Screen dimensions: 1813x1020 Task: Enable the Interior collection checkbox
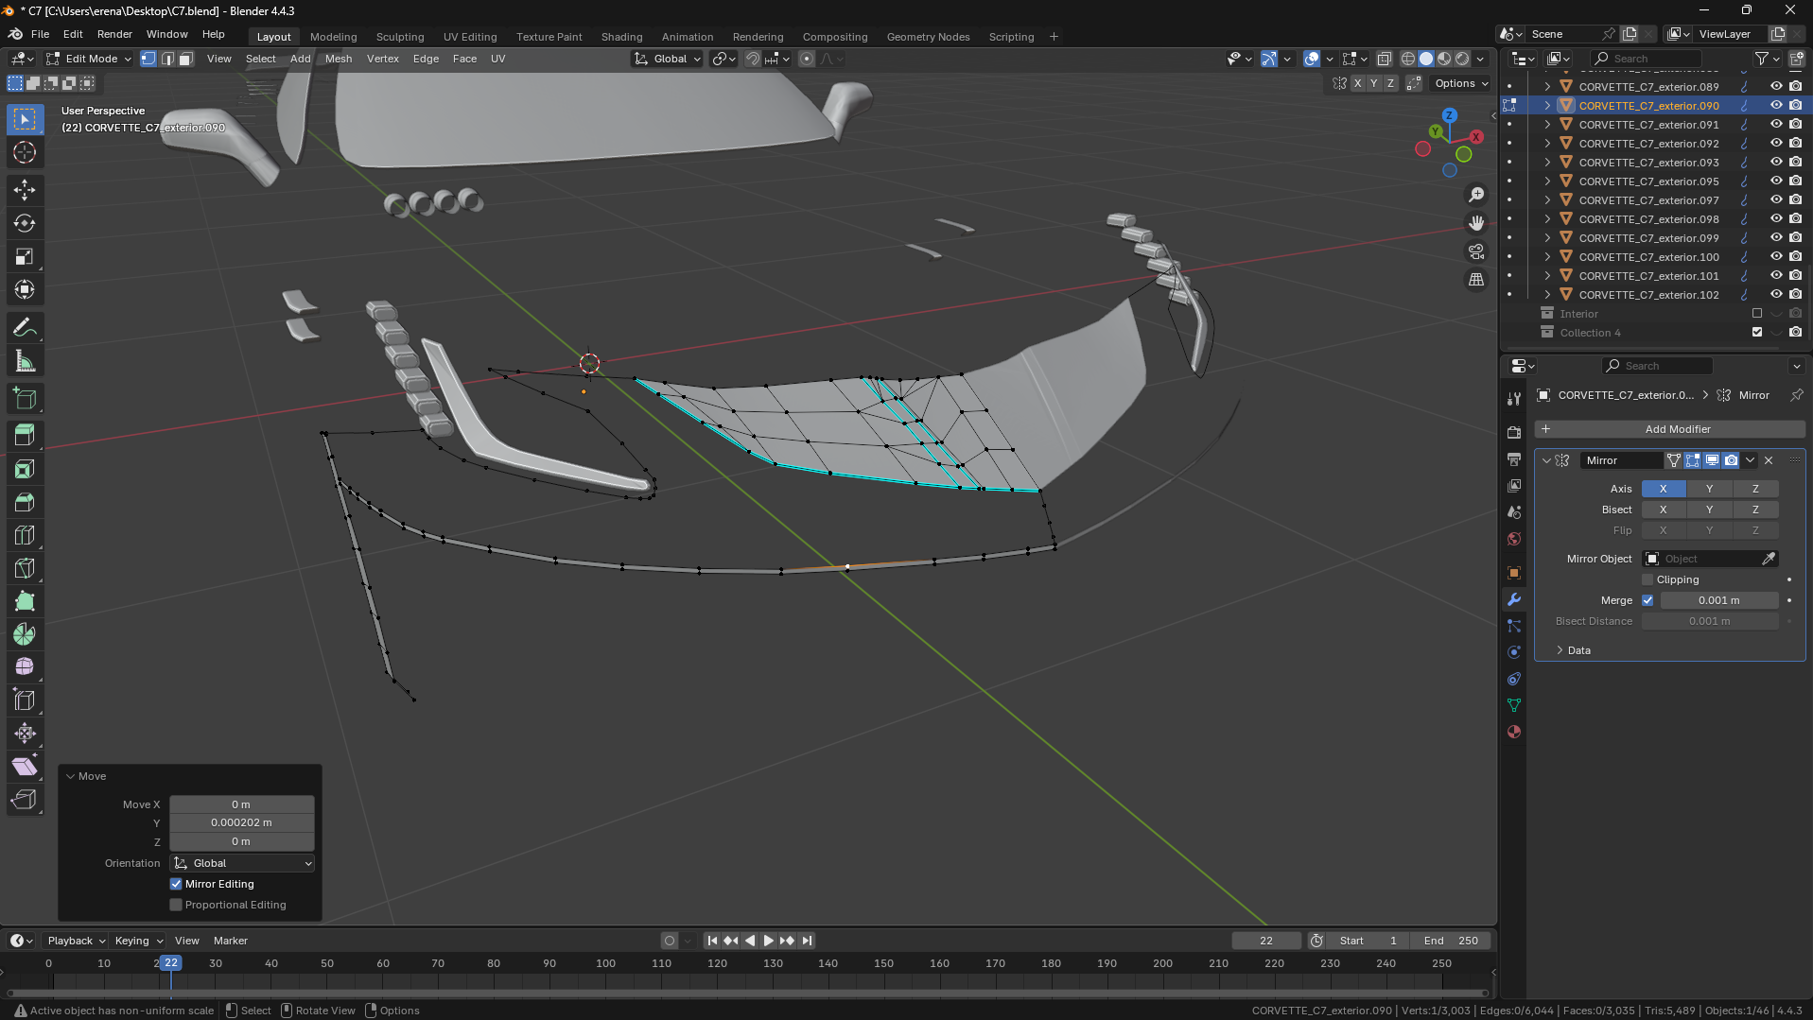click(x=1757, y=313)
